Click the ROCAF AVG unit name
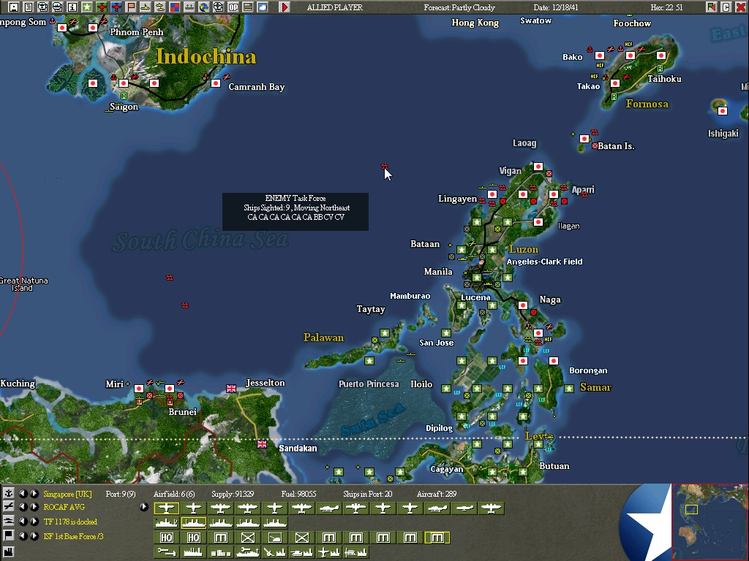This screenshot has width=749, height=561. click(x=64, y=507)
